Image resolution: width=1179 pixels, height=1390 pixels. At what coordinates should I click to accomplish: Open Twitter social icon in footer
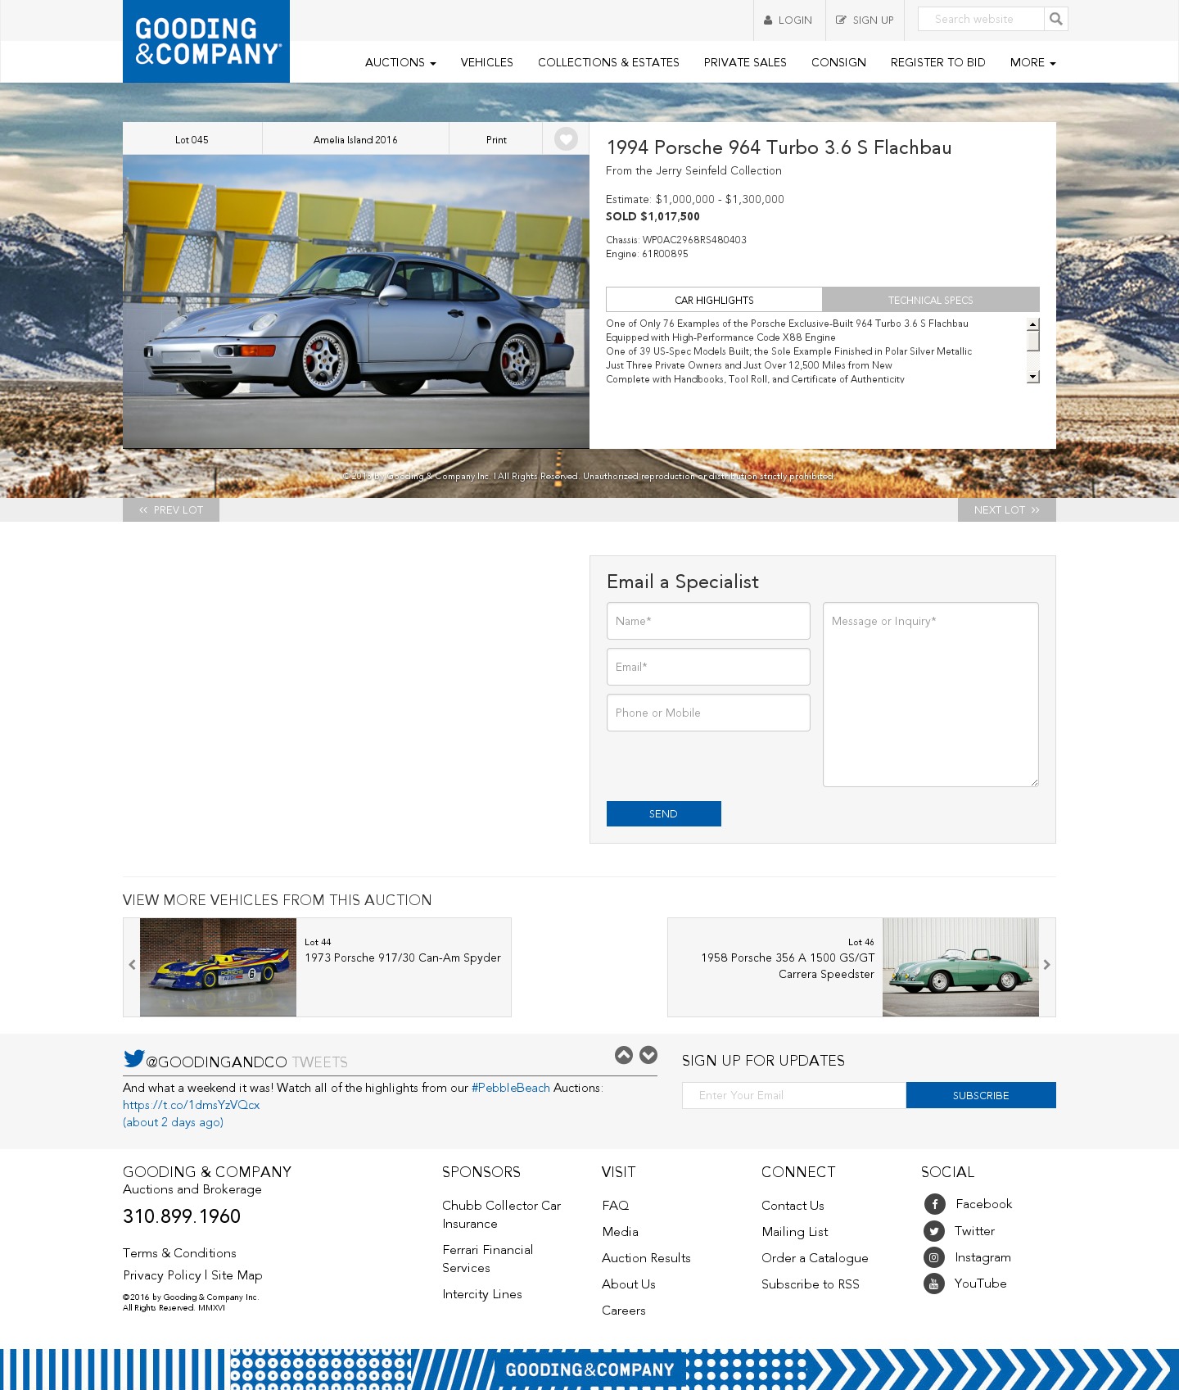pos(934,1231)
